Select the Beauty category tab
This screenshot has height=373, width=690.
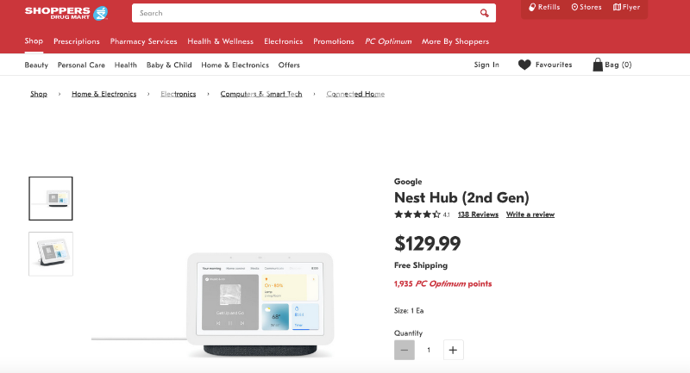(x=36, y=65)
